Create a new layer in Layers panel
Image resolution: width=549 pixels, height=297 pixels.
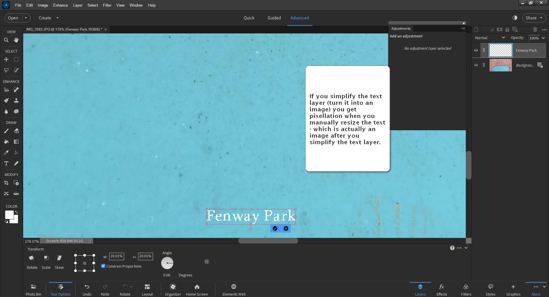coord(476,29)
